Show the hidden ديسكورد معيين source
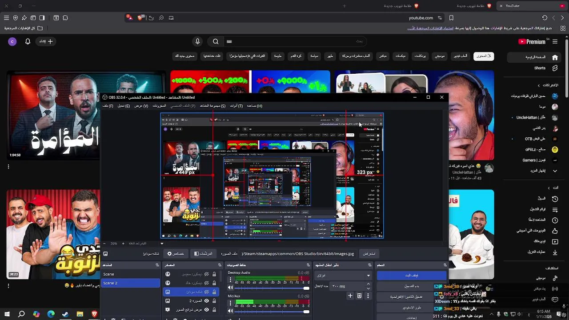Viewport: 569px width, 320px height. 206,274
